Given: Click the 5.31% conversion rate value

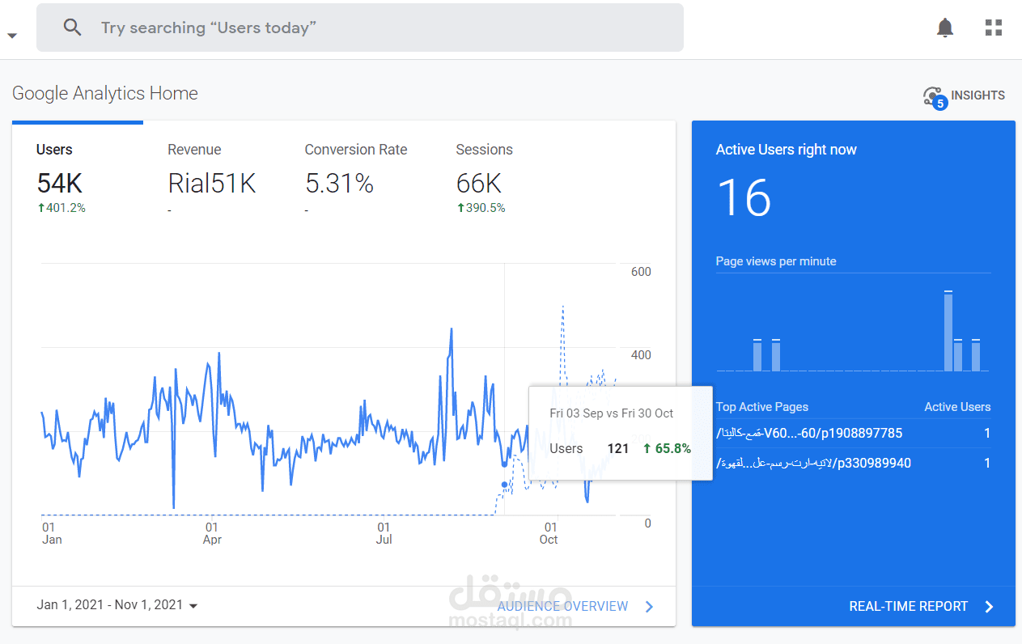Looking at the screenshot, I should pos(339,184).
